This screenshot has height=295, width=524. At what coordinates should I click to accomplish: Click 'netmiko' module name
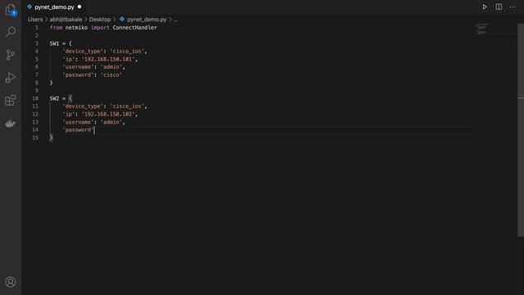coord(76,27)
